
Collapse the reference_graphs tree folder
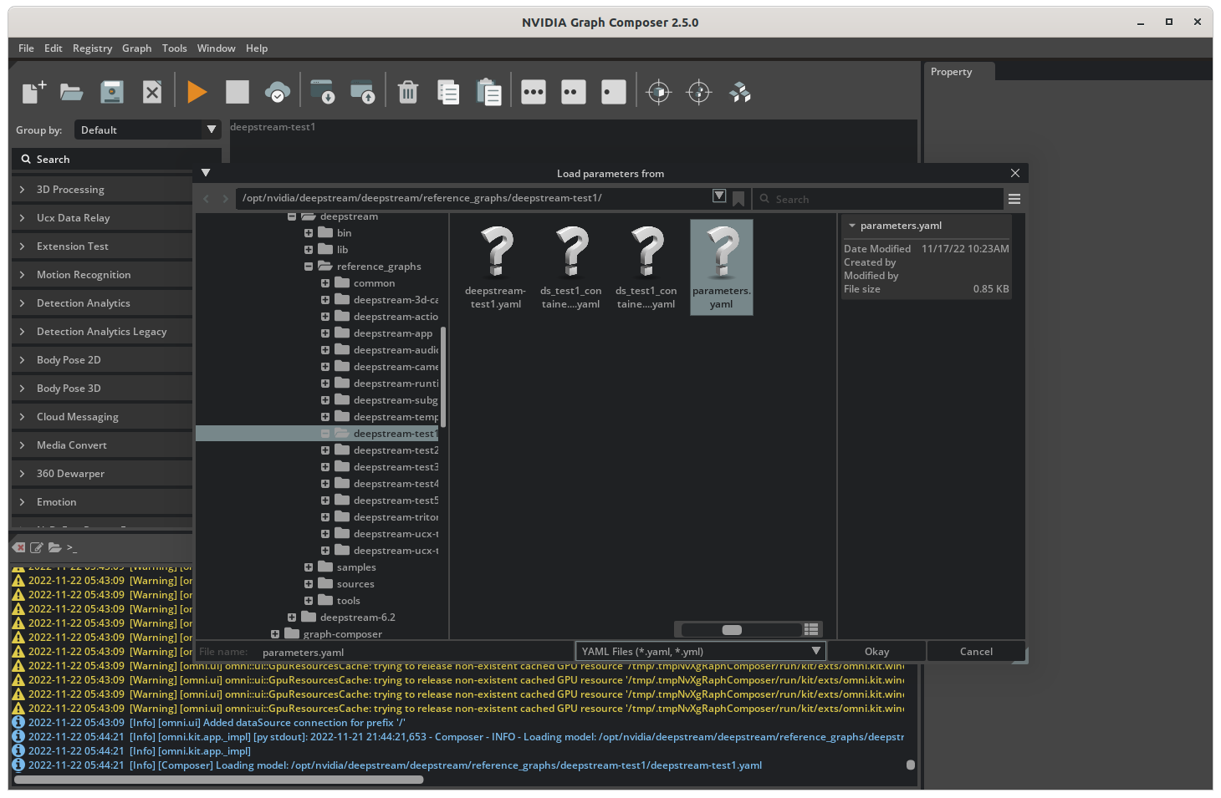[x=309, y=267]
